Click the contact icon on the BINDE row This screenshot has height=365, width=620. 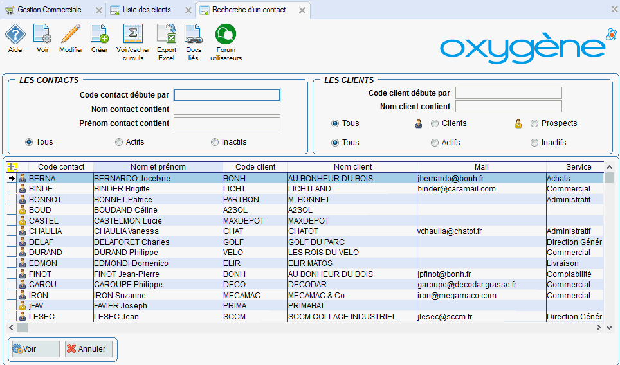click(23, 189)
